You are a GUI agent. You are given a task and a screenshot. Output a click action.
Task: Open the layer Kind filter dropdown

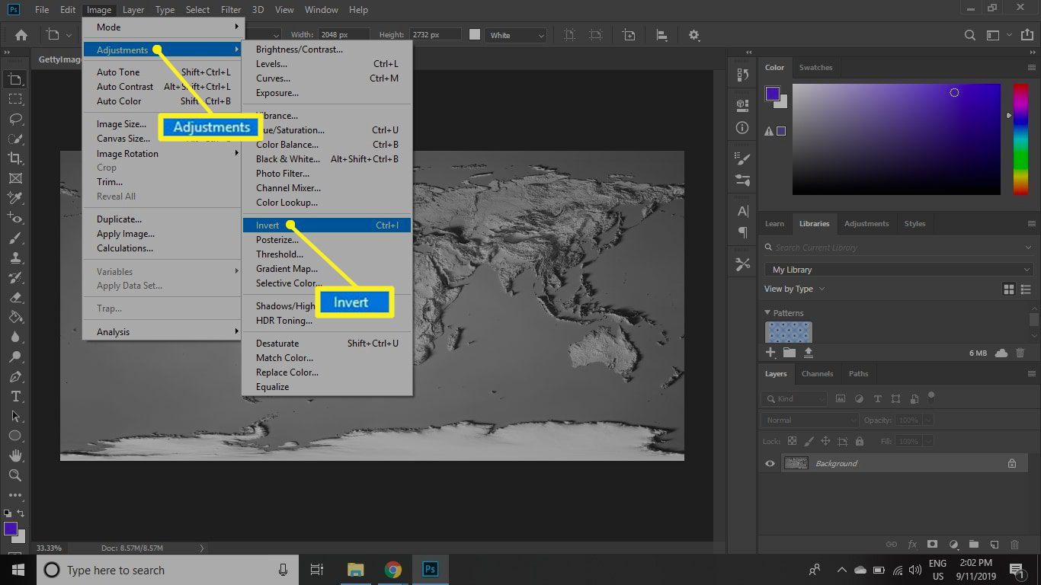click(794, 398)
